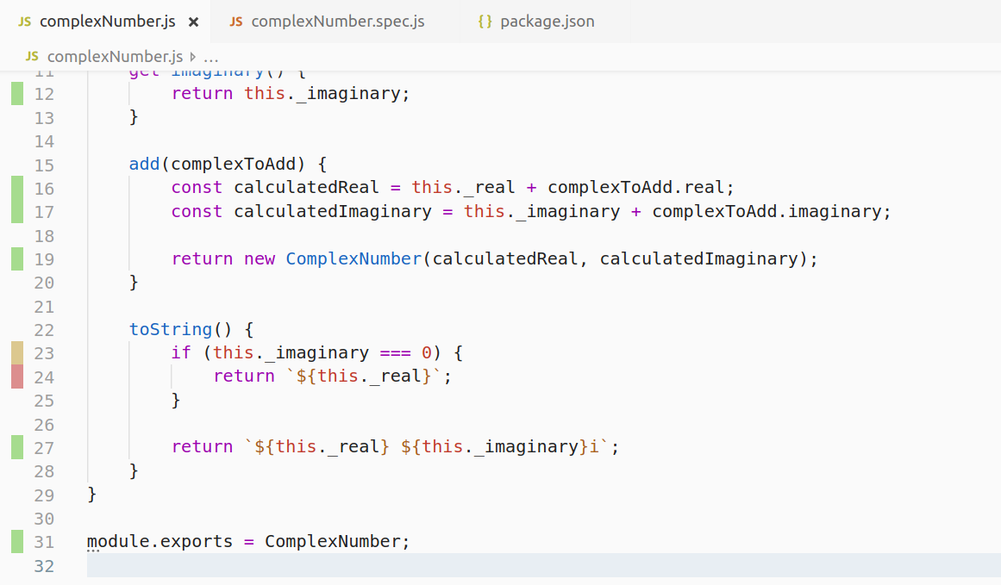Click the green gutter marker at line 19
This screenshot has width=1001, height=585.
(x=16, y=258)
